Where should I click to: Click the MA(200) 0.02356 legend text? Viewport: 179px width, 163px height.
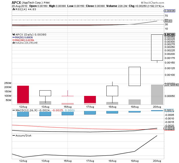pos(25,40)
